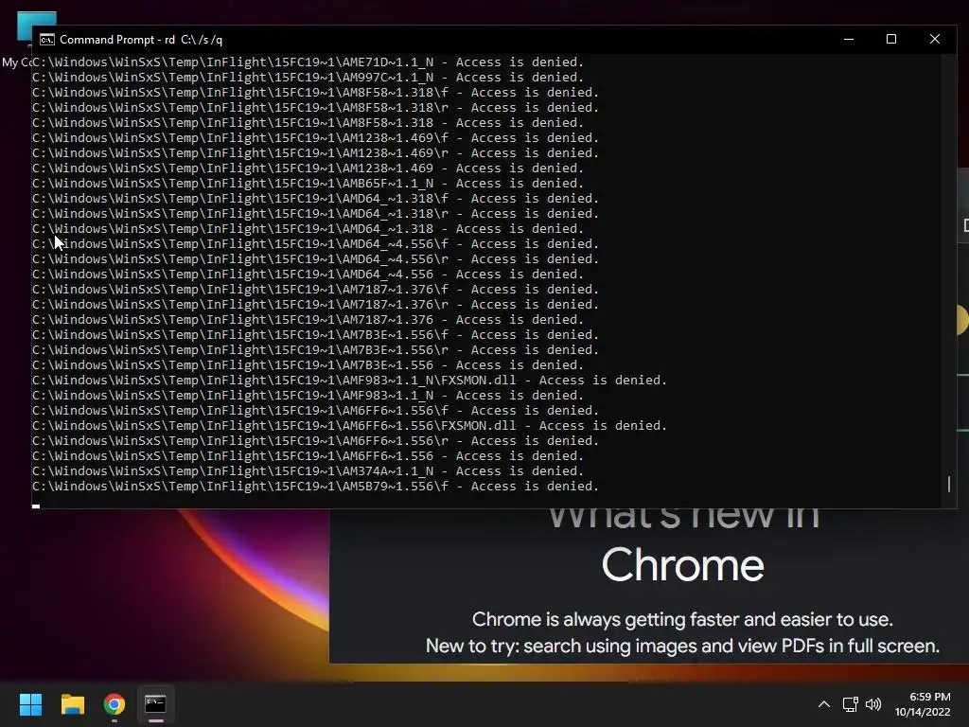Maximize the Command Prompt window

891,39
